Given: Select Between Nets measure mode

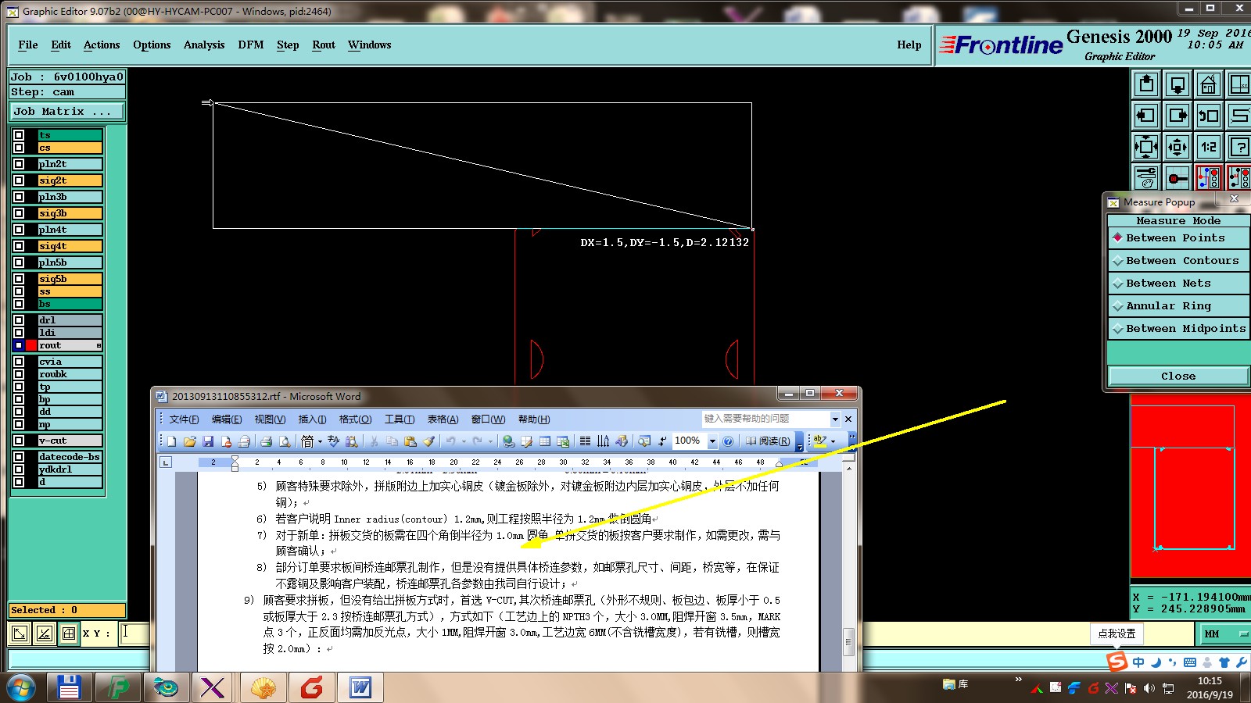Looking at the screenshot, I should 1179,284.
